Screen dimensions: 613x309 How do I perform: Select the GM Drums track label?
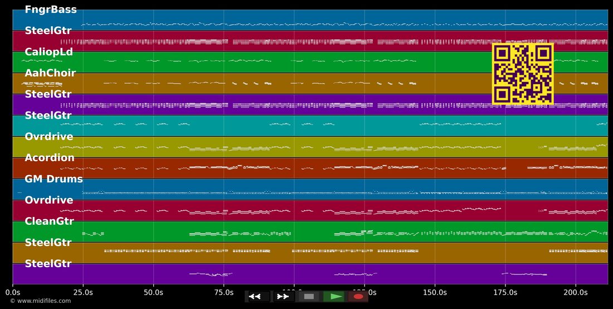pos(53,178)
